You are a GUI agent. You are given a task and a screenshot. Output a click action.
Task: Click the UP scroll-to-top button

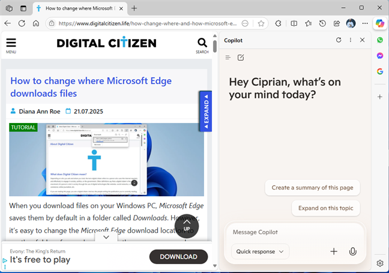[x=187, y=226]
